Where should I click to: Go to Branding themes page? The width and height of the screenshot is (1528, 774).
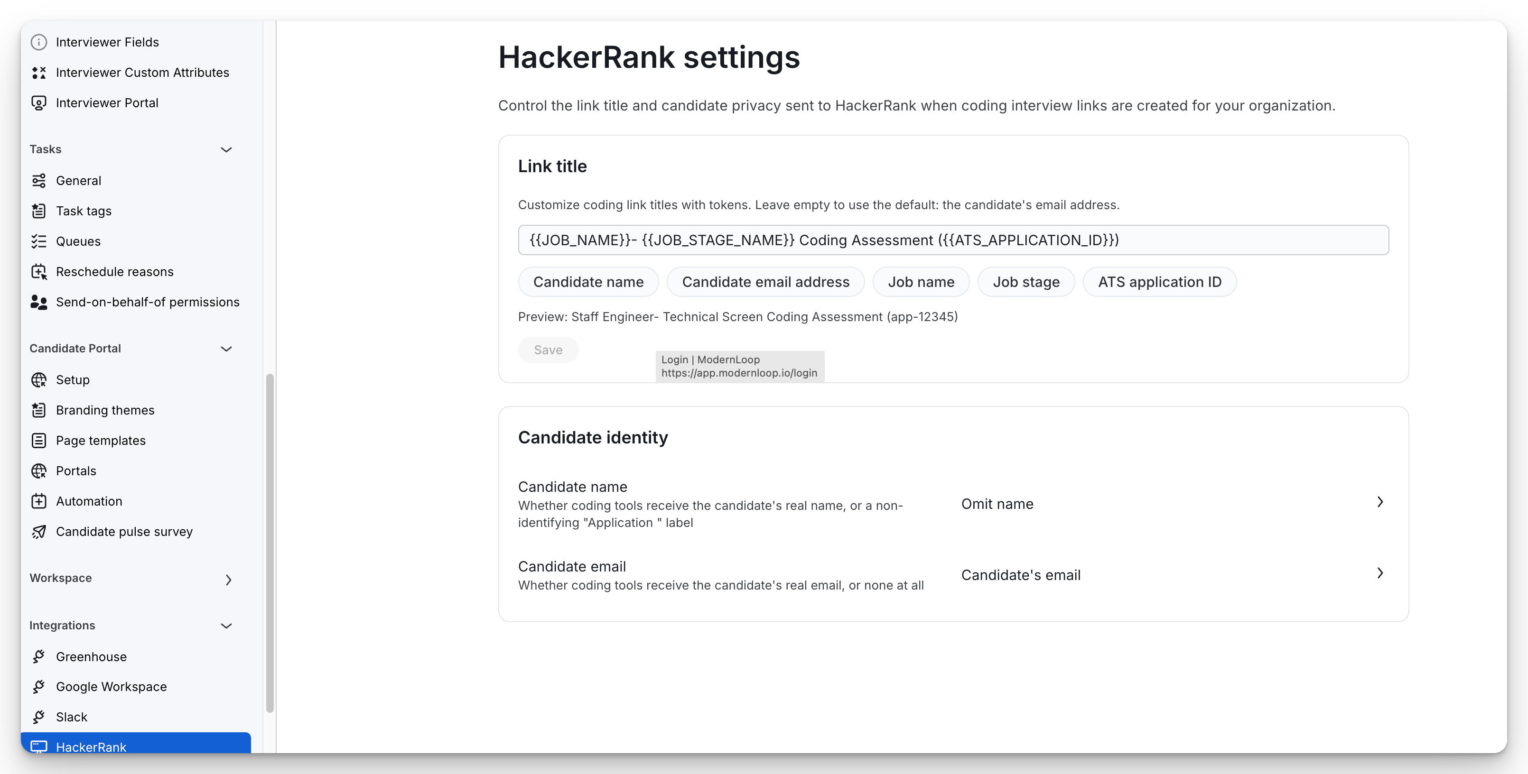[x=105, y=410]
